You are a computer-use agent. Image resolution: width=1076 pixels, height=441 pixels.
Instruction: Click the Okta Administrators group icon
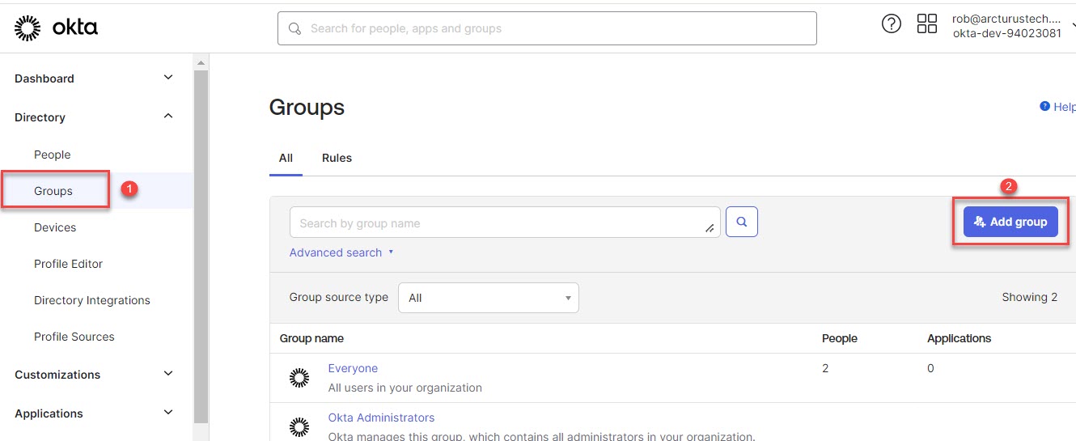pyautogui.click(x=299, y=426)
